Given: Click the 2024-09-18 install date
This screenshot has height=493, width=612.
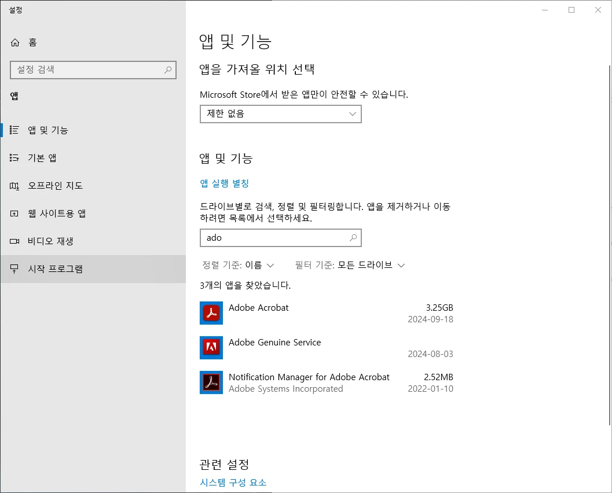Looking at the screenshot, I should [431, 319].
